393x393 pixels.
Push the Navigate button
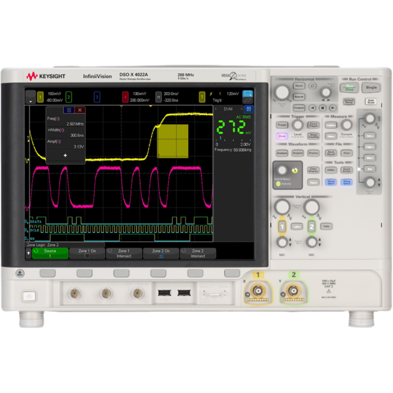coord(299,108)
